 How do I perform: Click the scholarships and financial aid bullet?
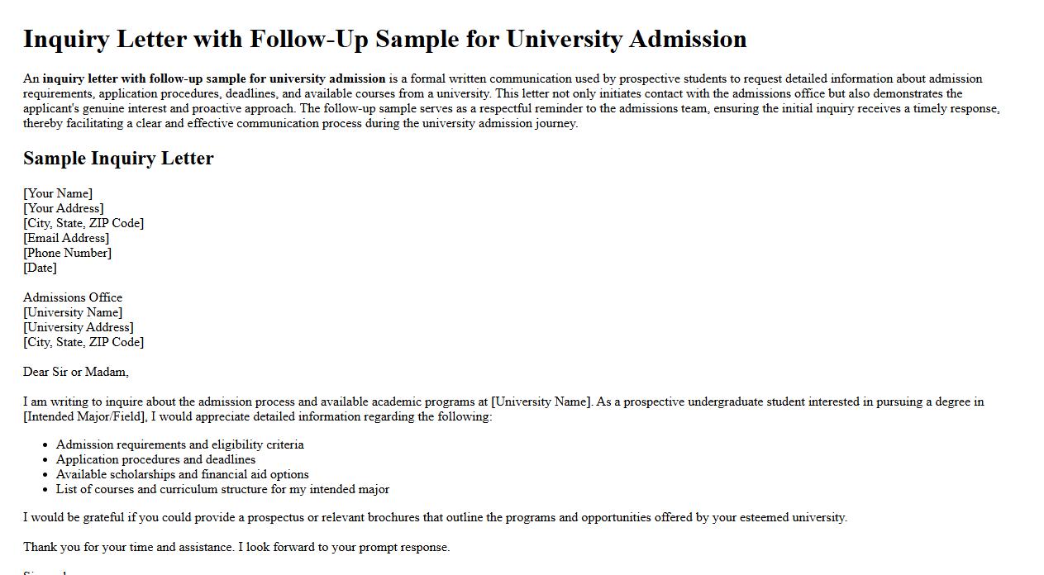pos(182,474)
